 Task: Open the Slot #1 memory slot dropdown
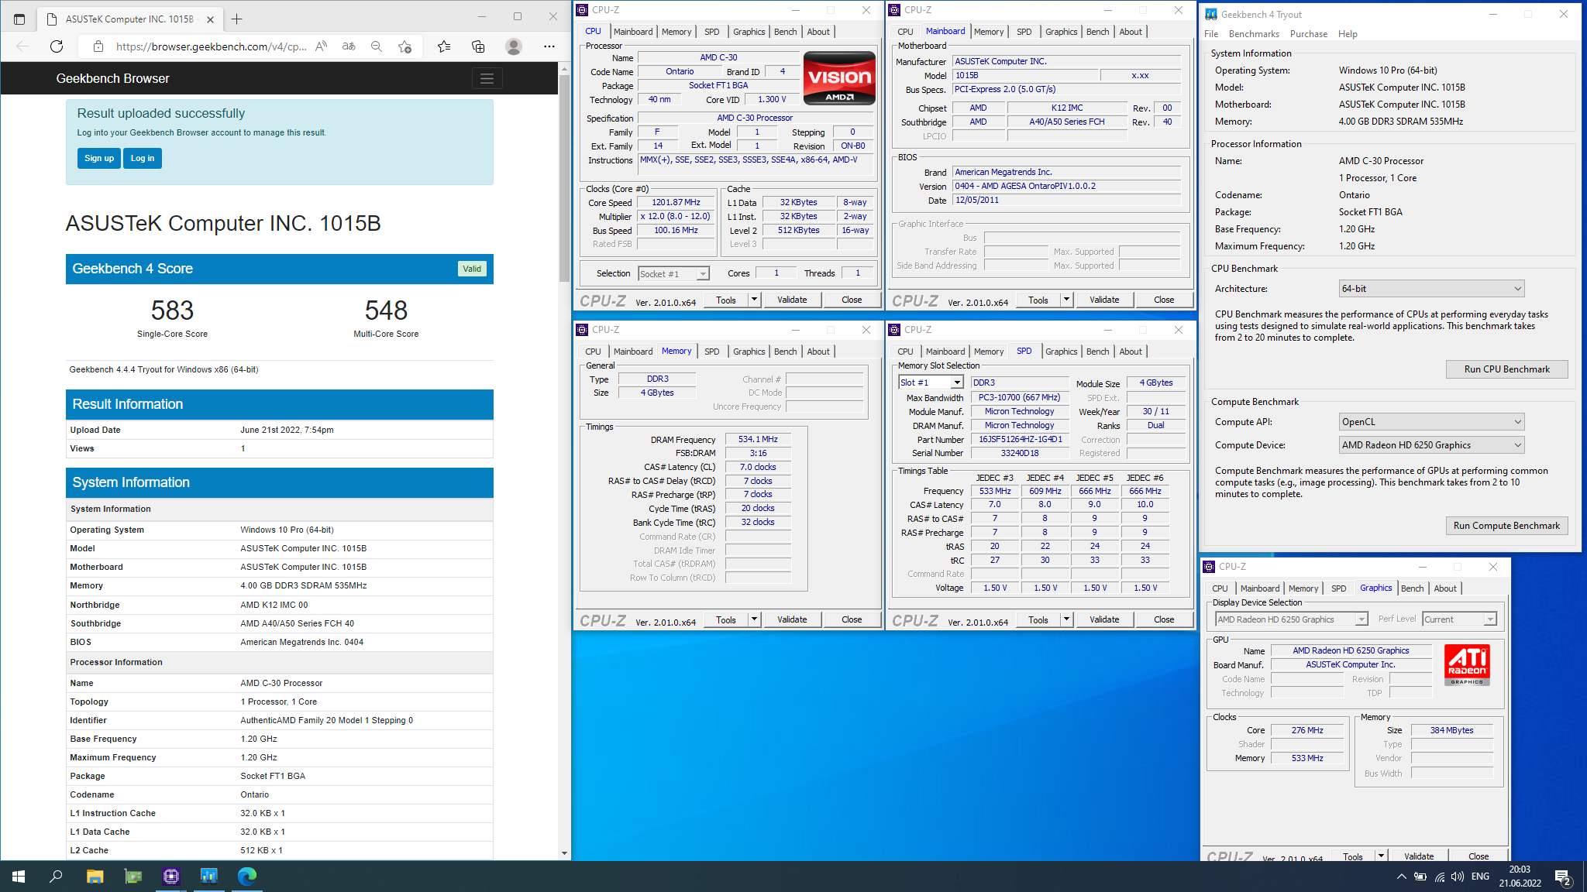coord(931,383)
